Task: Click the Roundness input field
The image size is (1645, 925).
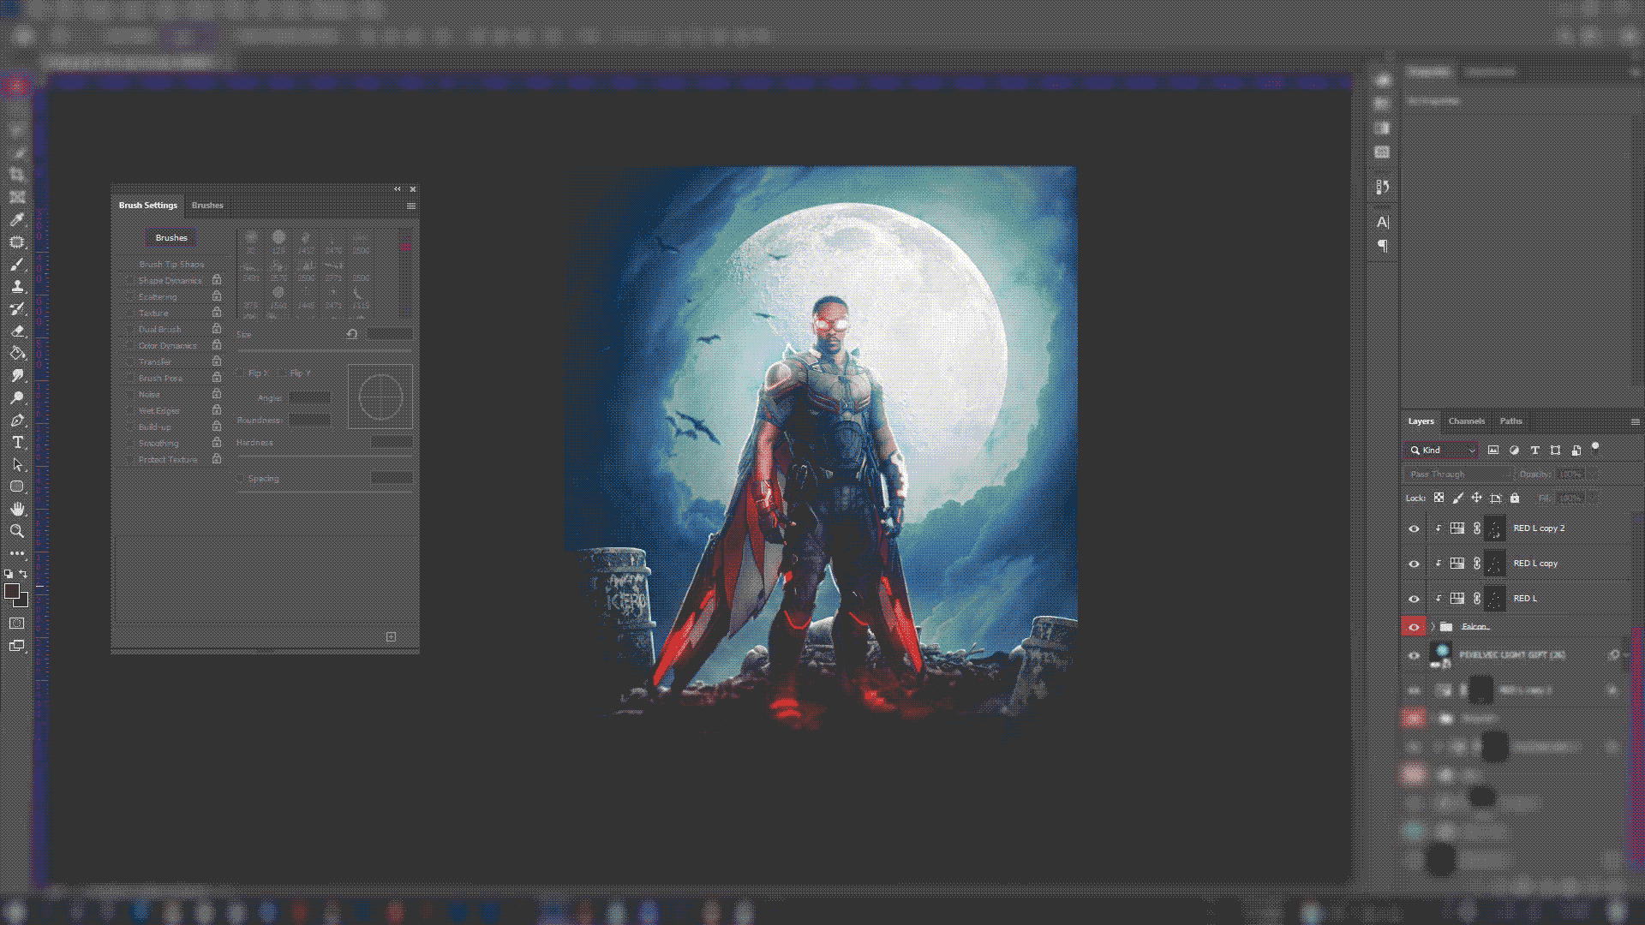Action: click(x=309, y=420)
